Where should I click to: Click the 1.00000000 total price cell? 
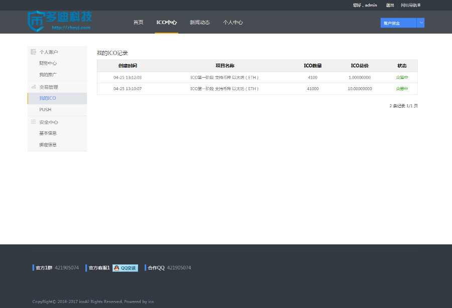[360, 77]
